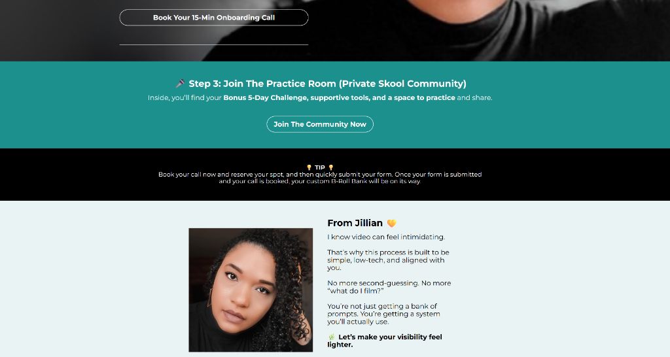Viewport: 670px width, 357px height.
Task: Click the Step 3 Join The Practice Room heading
Action: point(321,83)
